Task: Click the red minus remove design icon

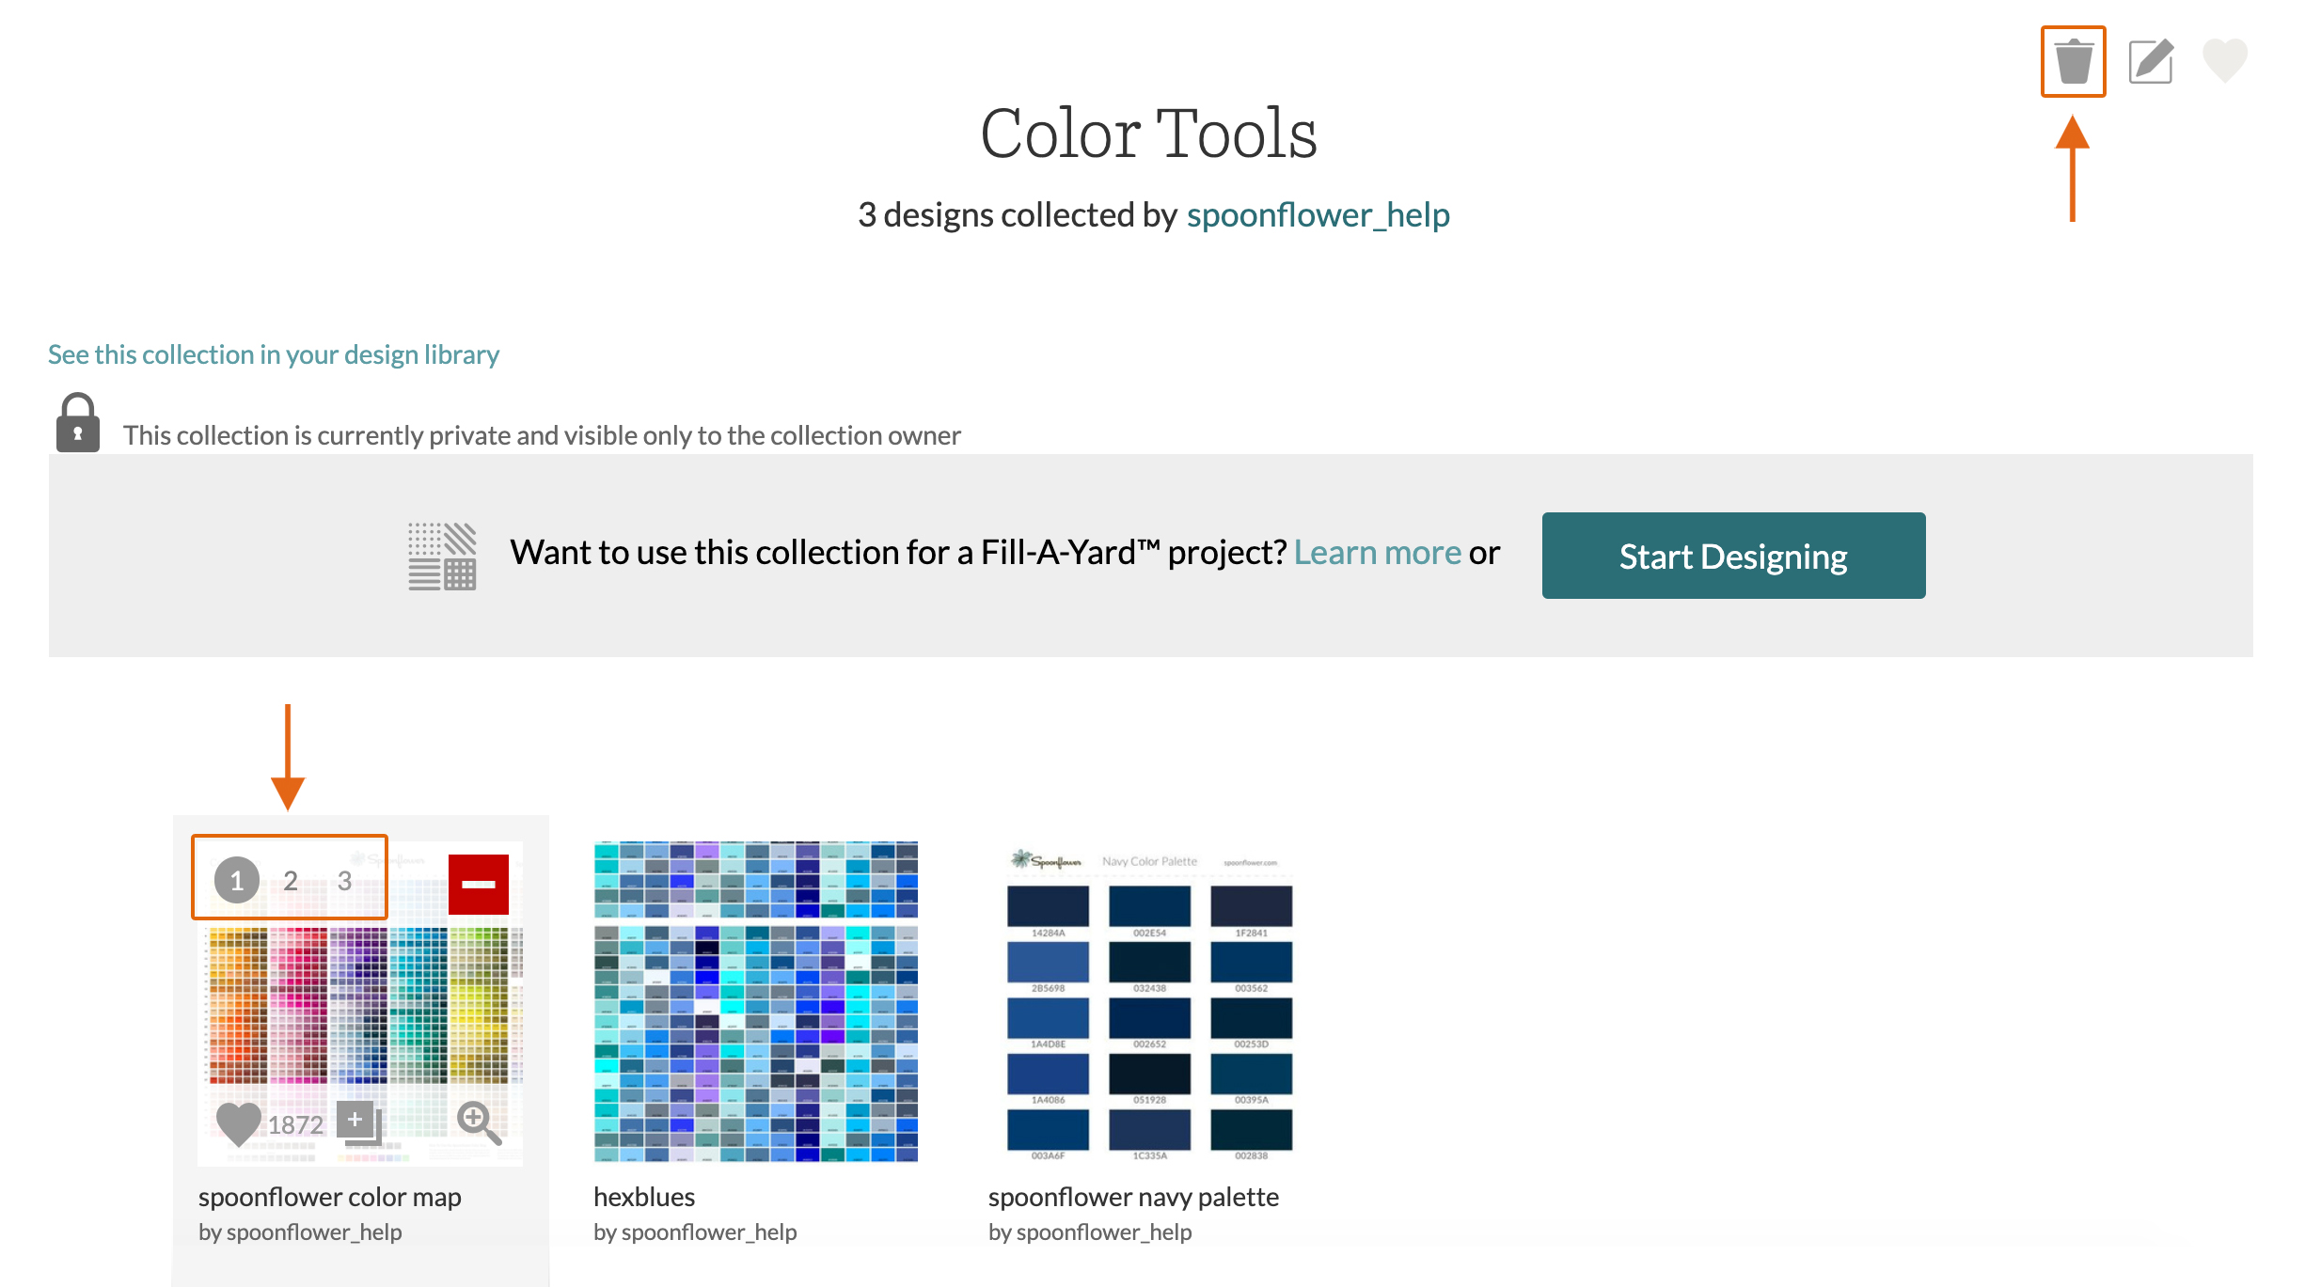Action: [480, 884]
